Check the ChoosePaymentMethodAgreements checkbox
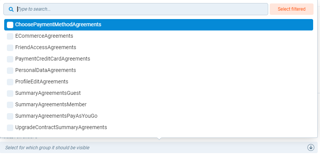The width and height of the screenshot is (320, 155). pyautogui.click(x=10, y=25)
